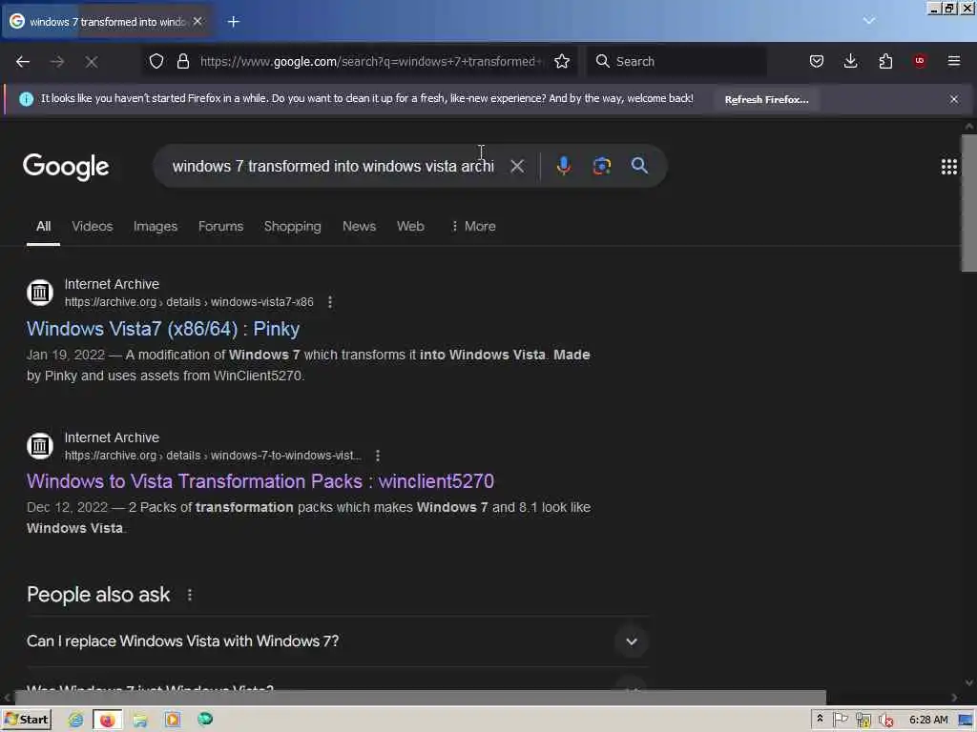Click the Refresh Firefox button
The height and width of the screenshot is (732, 977).
tap(766, 99)
